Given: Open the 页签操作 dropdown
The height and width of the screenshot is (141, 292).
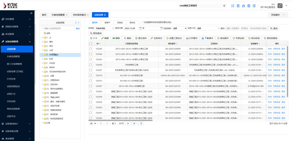Looking at the screenshot, I should (277, 15).
